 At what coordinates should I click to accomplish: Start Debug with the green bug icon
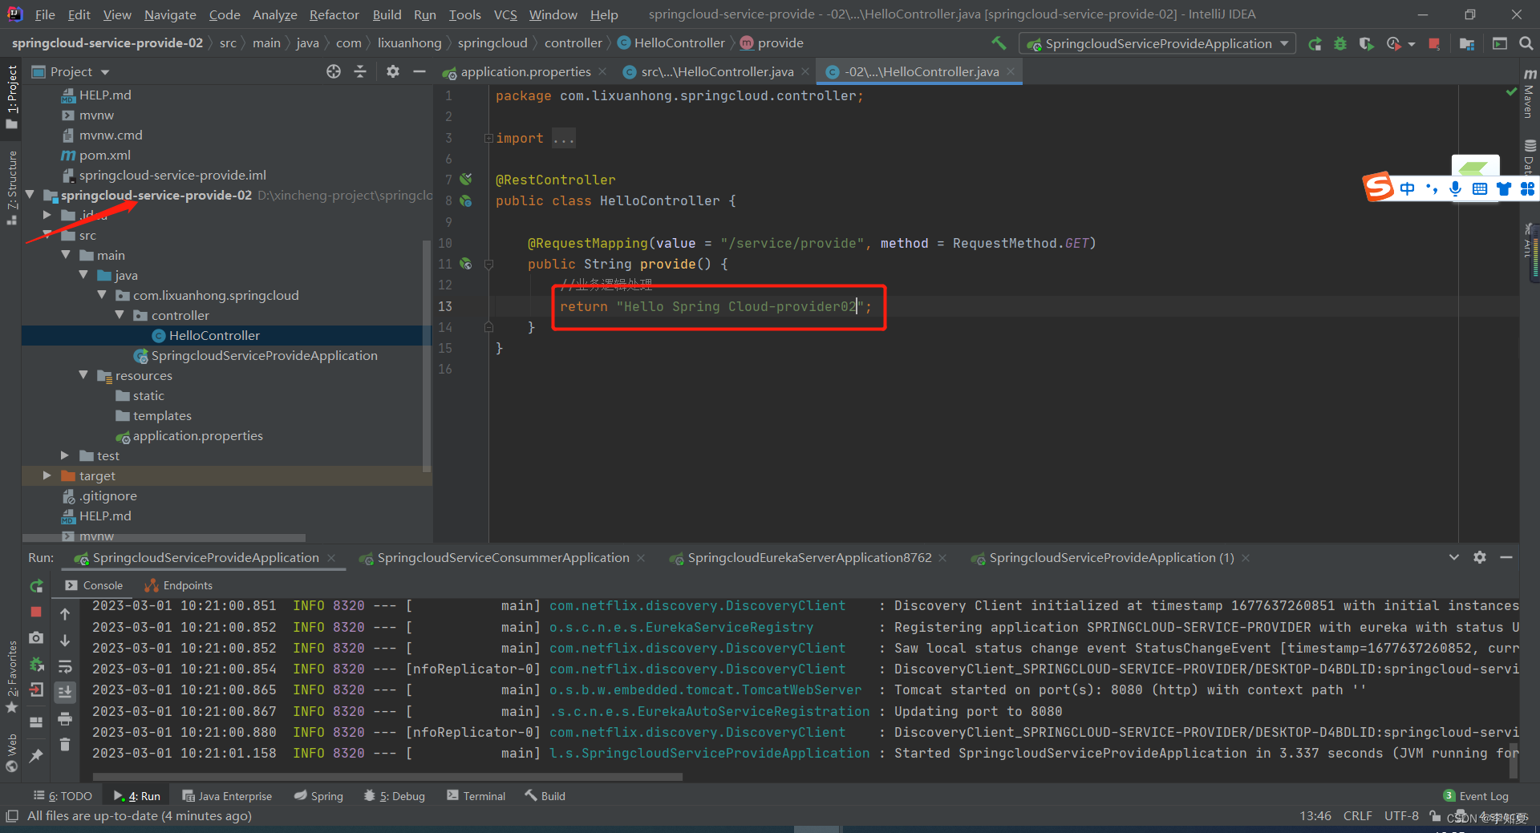(1339, 44)
